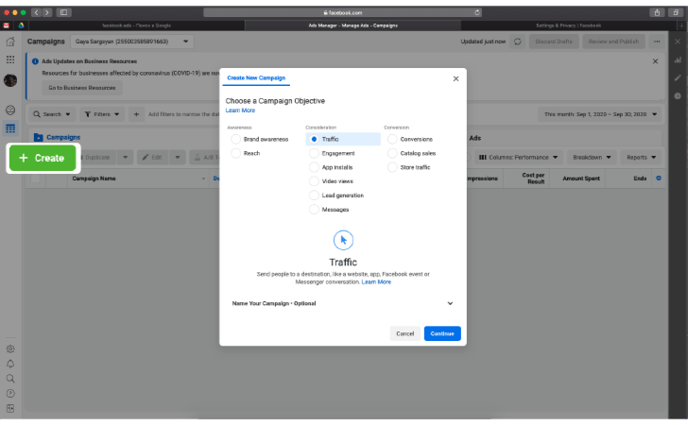This screenshot has width=688, height=425.
Task: Click the browser forward arrow
Action: coord(47,12)
